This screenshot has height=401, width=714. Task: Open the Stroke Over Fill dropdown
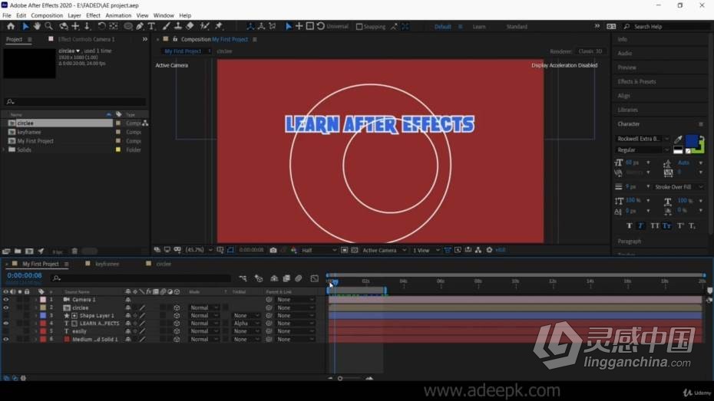(679, 187)
